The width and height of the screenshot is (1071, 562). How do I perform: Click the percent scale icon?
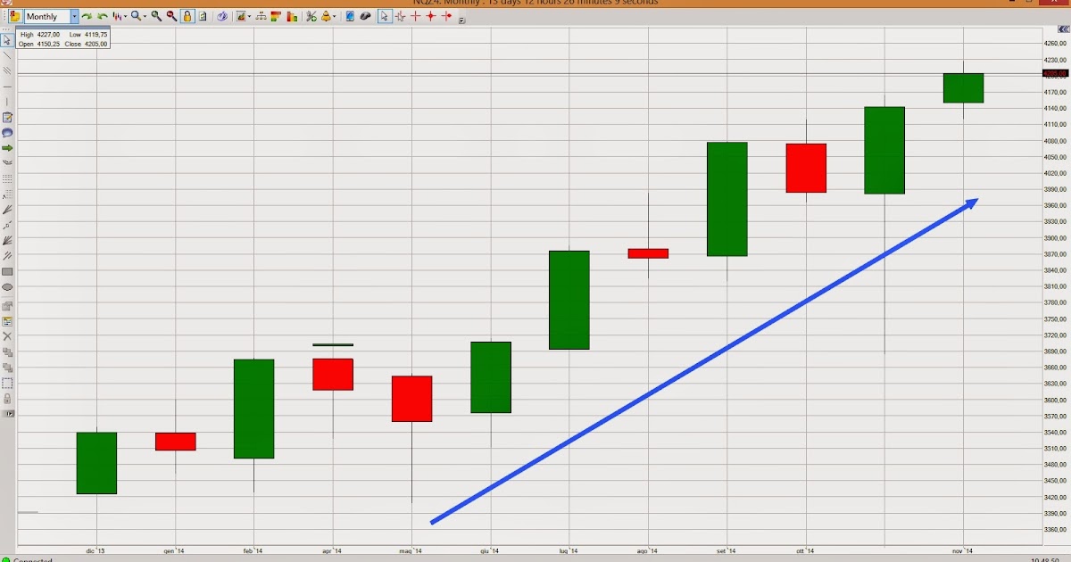tap(311, 16)
